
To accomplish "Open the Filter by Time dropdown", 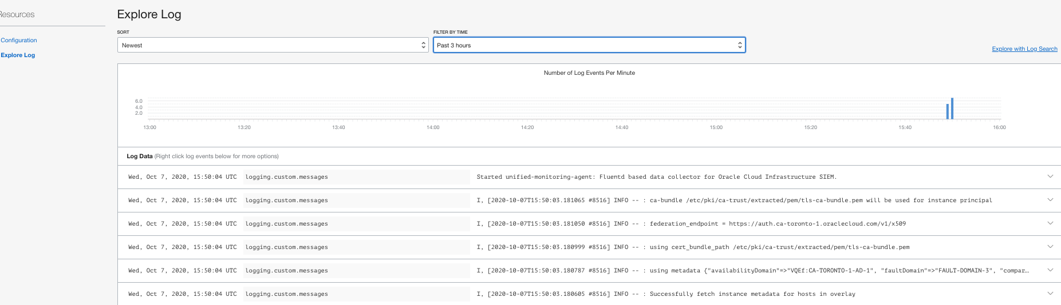I will pyautogui.click(x=589, y=45).
